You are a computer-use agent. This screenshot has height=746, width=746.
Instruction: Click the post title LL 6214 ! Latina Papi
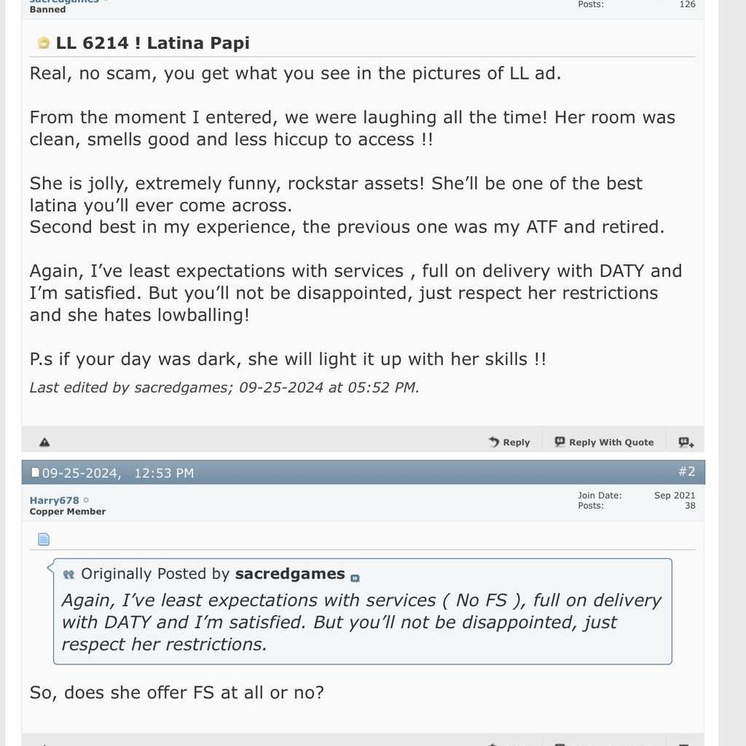tap(153, 43)
